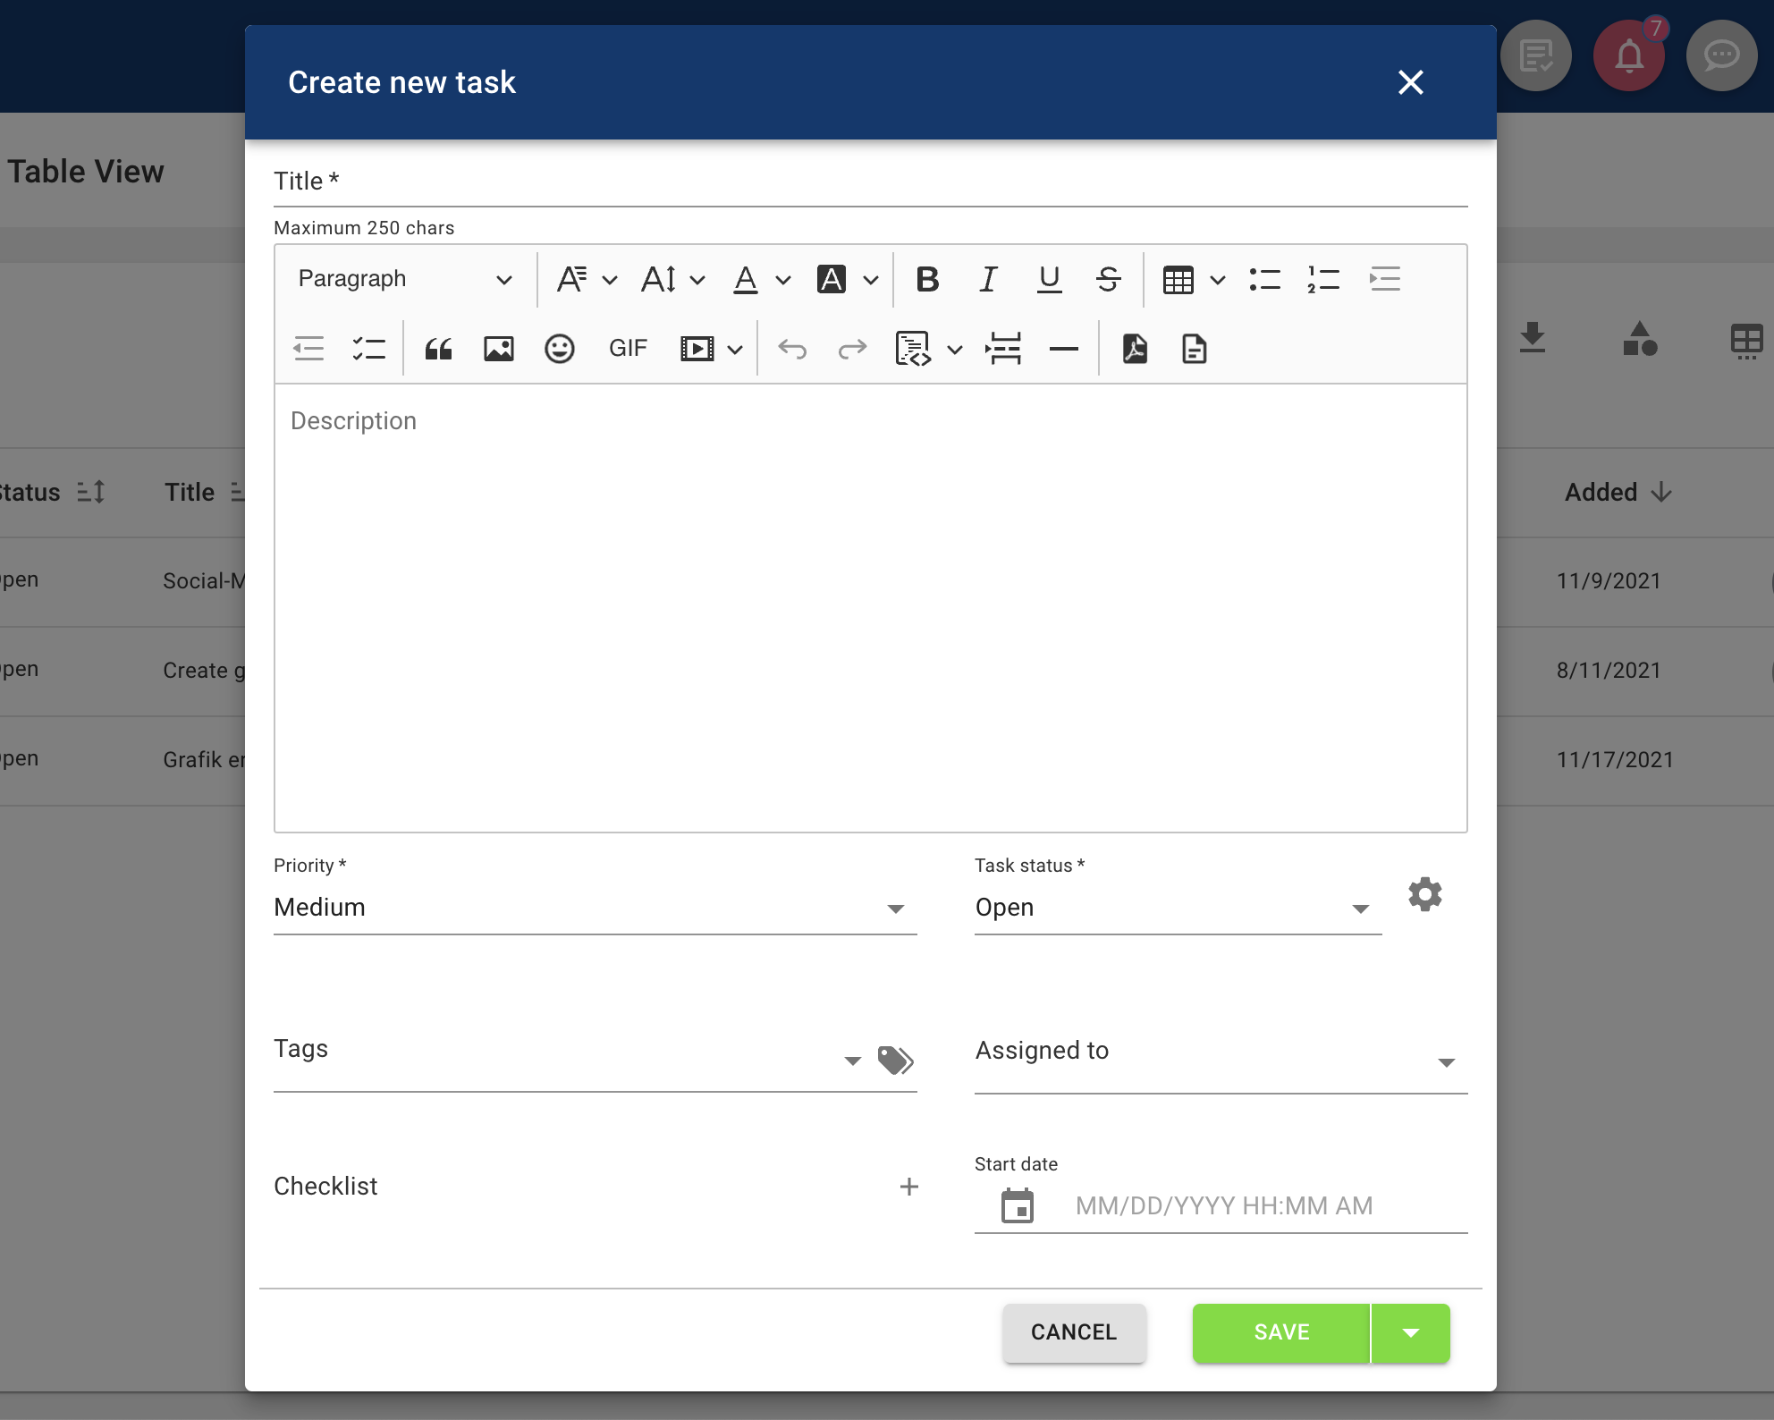Screen dimensions: 1774x1420
Task: Insert a GIF
Action: [629, 349]
